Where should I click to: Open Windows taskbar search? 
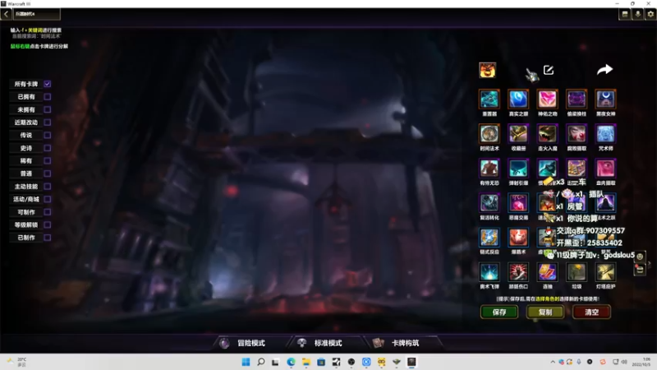click(x=260, y=362)
